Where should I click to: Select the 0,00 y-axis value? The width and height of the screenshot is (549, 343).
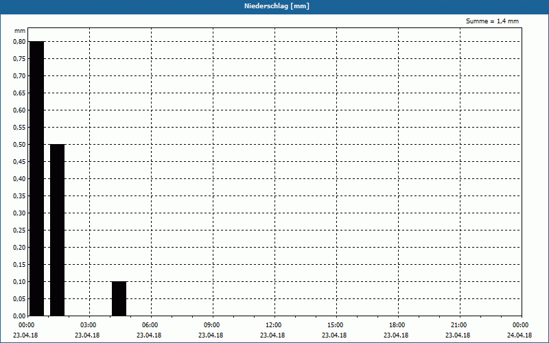coord(19,316)
